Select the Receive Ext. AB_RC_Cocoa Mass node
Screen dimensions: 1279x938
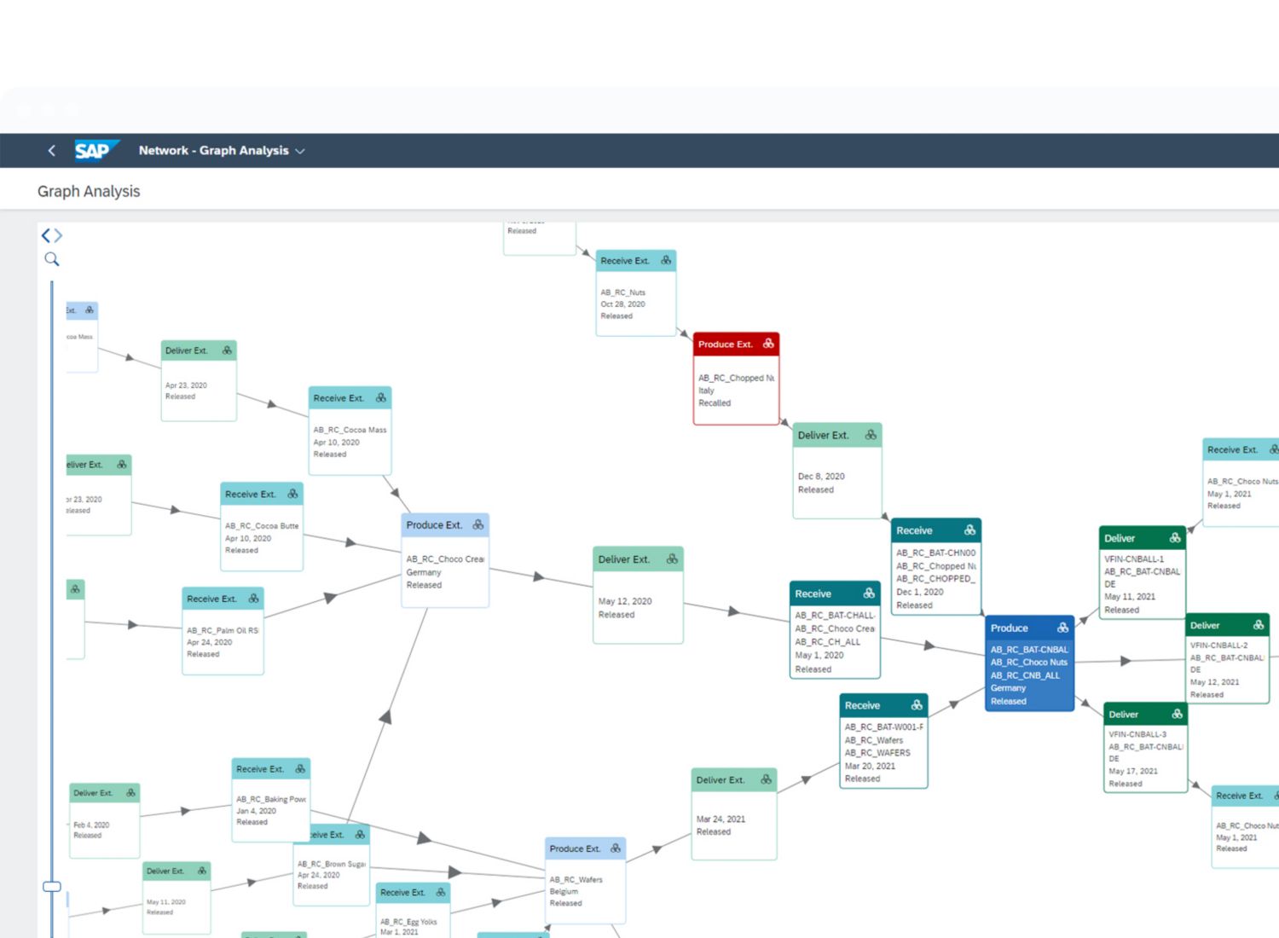[x=350, y=442]
